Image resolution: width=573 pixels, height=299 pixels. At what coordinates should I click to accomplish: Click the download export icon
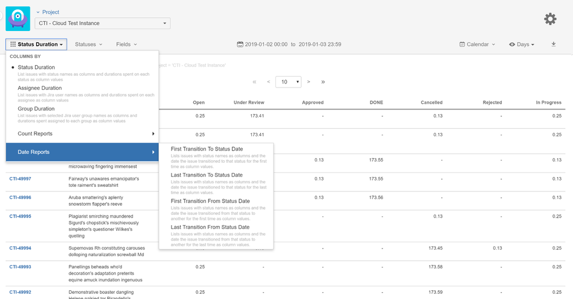(x=553, y=44)
